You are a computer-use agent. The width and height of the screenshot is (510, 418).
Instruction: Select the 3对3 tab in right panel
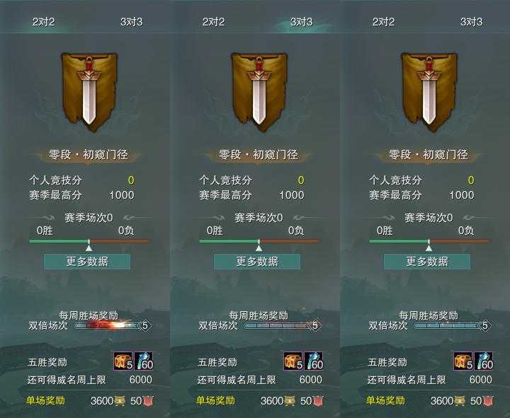471,22
